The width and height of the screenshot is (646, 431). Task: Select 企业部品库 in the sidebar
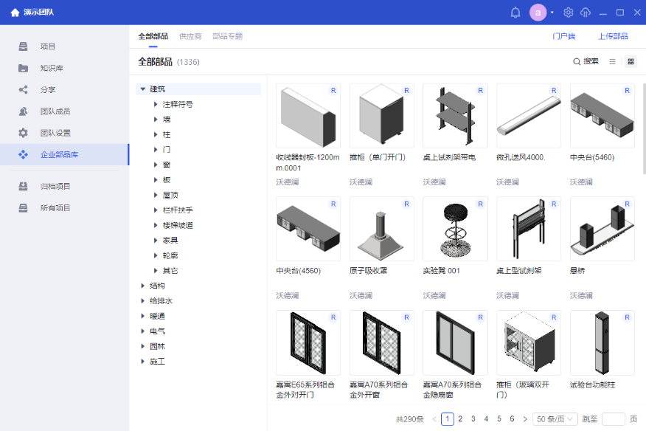tap(65, 154)
